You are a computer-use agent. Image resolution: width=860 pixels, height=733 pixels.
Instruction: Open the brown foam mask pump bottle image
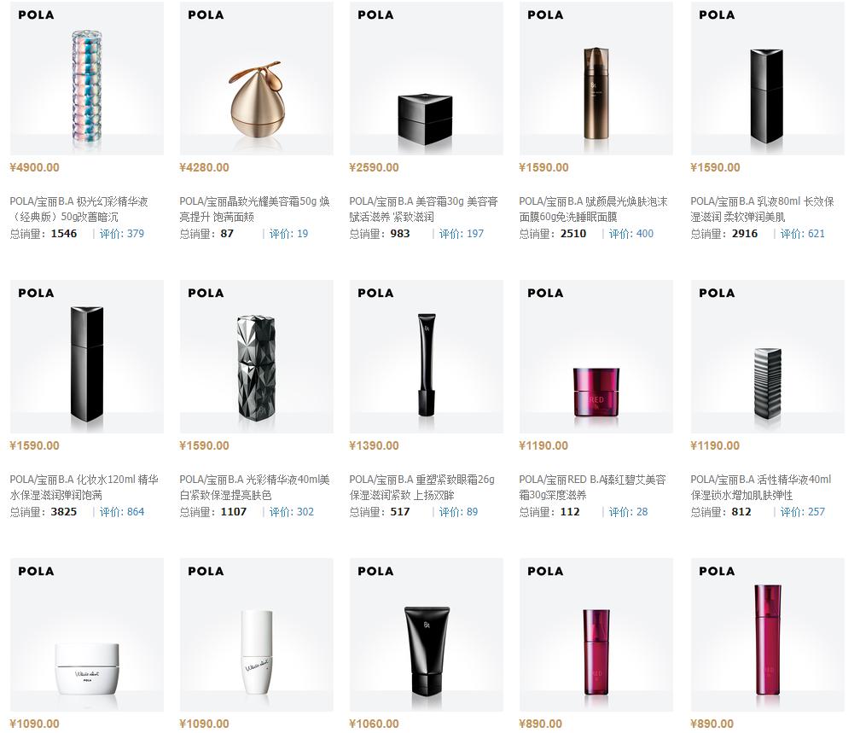tap(596, 79)
